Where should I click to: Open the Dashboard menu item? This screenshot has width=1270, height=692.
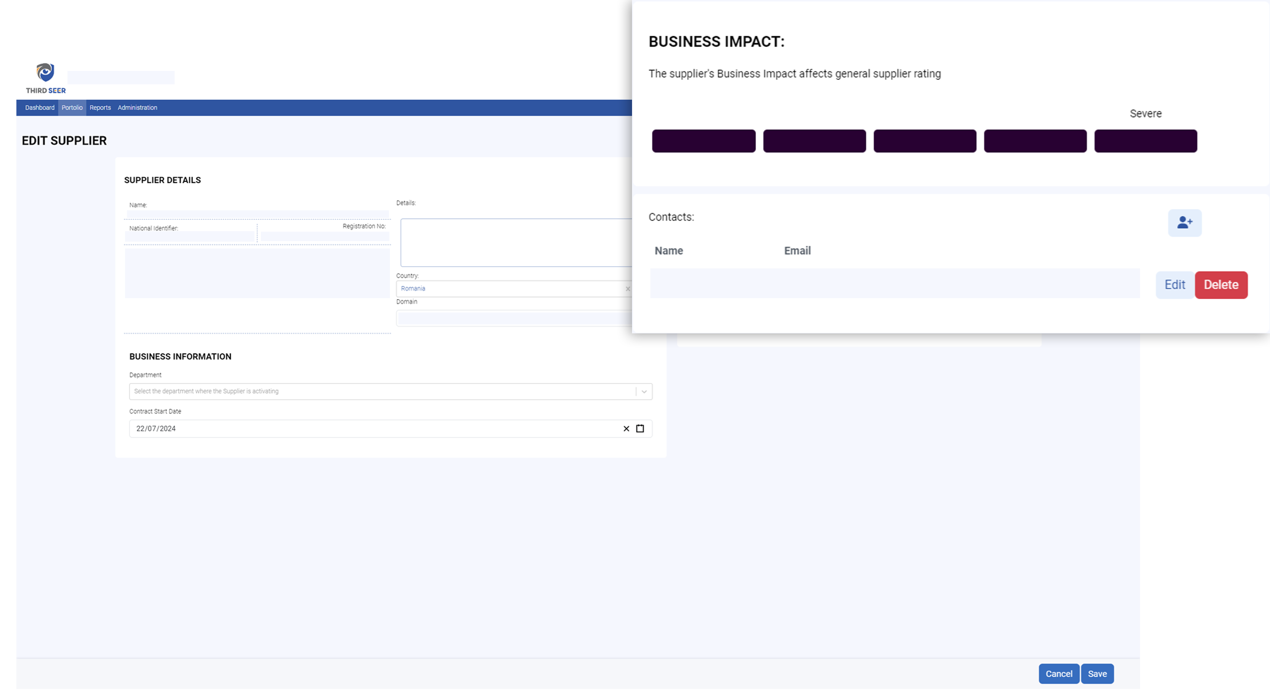tap(40, 108)
